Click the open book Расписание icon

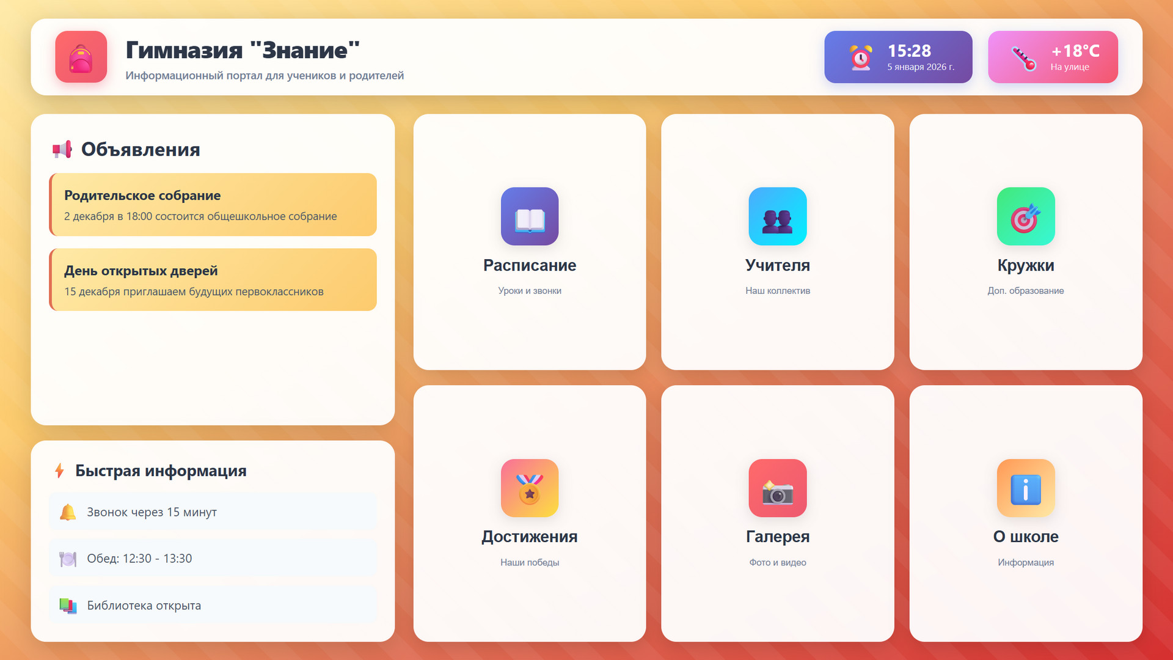[x=529, y=216]
